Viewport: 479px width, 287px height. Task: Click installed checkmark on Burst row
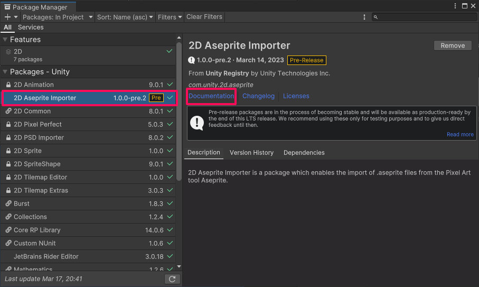coord(170,203)
